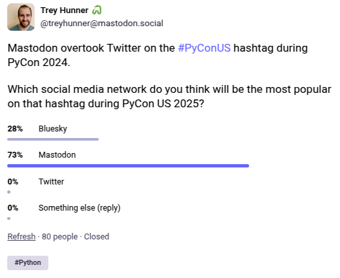Click the green snake emoji icon
This screenshot has width=340, height=278.
click(97, 10)
